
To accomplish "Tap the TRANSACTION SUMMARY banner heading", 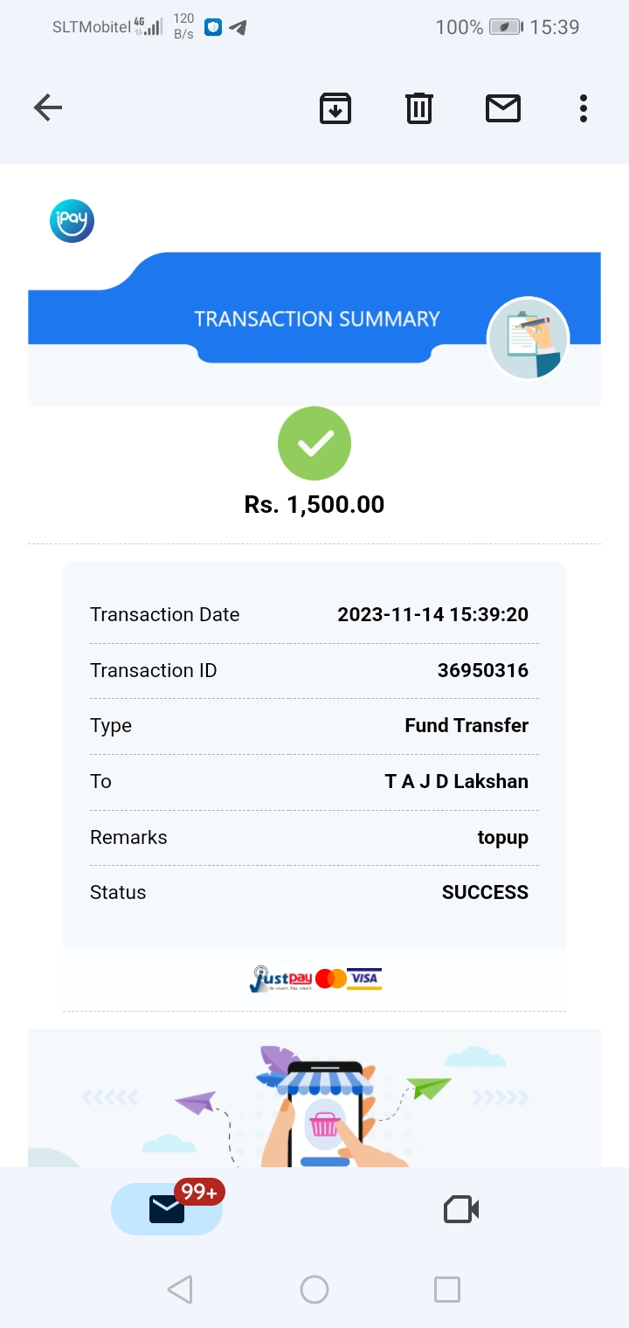I will pyautogui.click(x=316, y=319).
